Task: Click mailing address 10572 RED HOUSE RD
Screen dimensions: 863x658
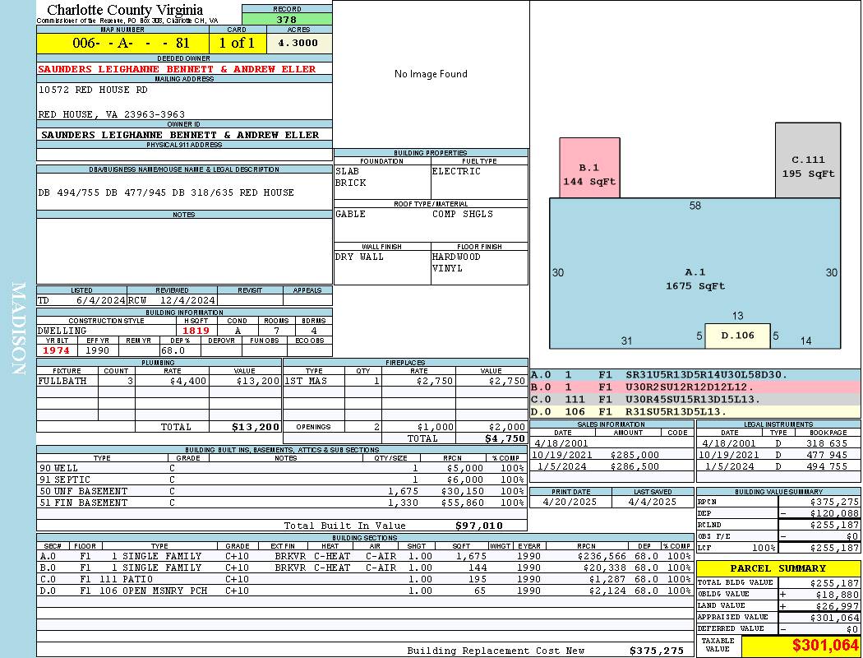Action: [93, 90]
